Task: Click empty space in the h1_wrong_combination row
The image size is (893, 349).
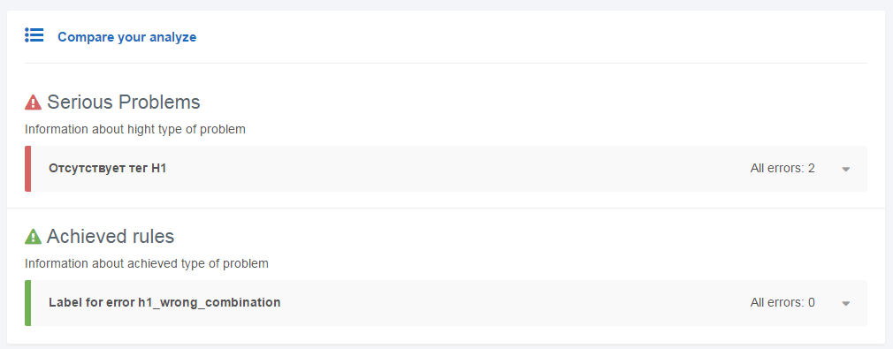Action: tap(513, 303)
